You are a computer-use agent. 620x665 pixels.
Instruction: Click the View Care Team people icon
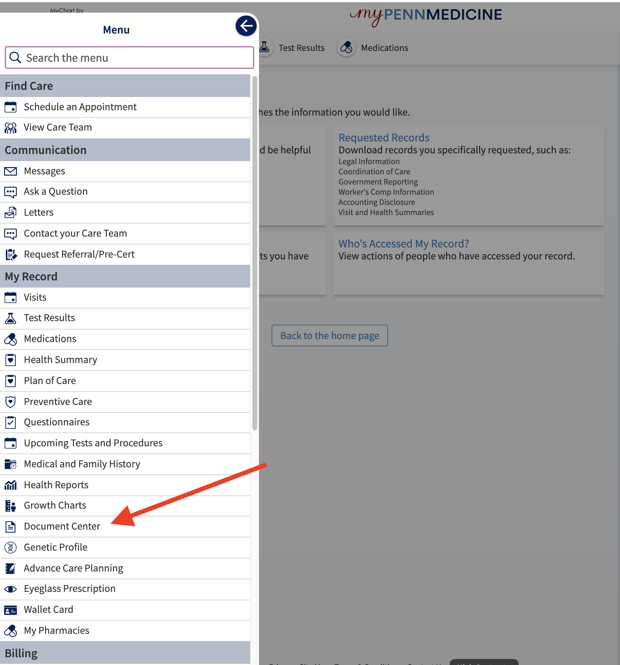point(10,128)
